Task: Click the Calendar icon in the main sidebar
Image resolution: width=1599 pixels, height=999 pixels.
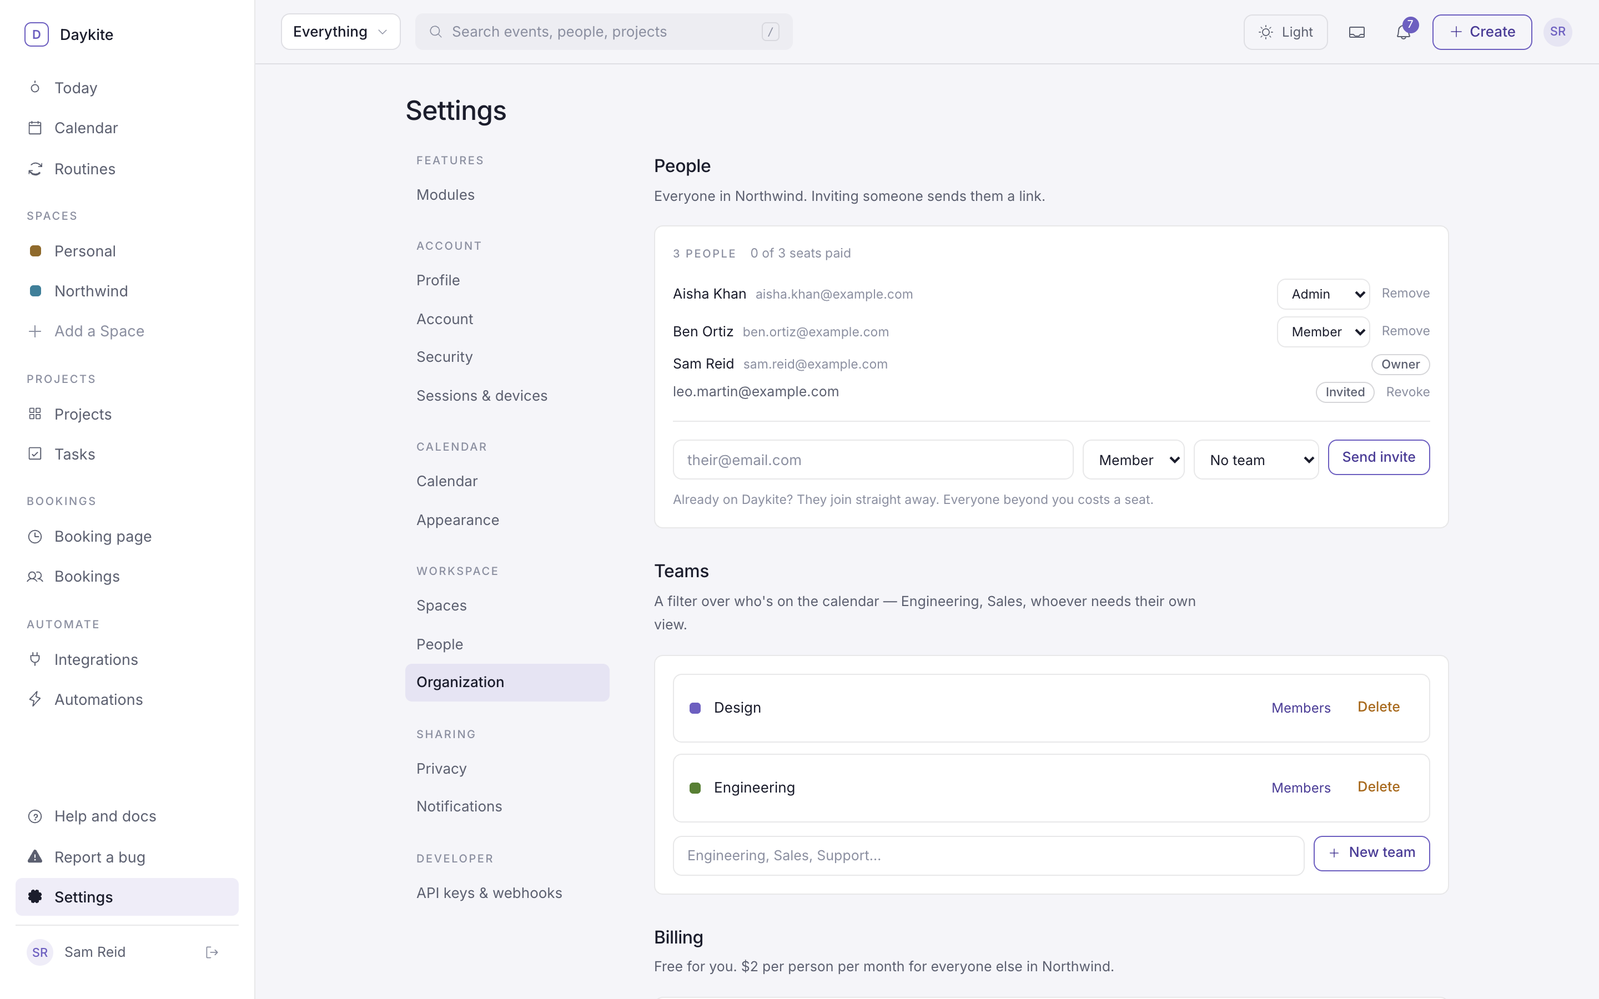Action: click(x=35, y=128)
